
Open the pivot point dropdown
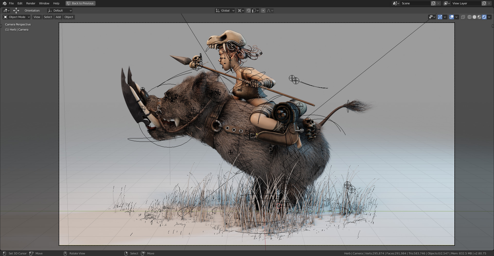tap(241, 11)
